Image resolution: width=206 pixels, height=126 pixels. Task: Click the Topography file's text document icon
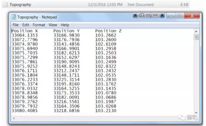point(5,5)
